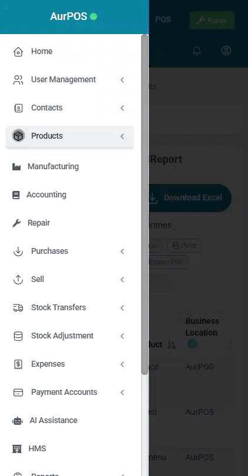The height and width of the screenshot is (476, 248).
Task: Click the AI Assistance robot icon
Action: [17, 421]
